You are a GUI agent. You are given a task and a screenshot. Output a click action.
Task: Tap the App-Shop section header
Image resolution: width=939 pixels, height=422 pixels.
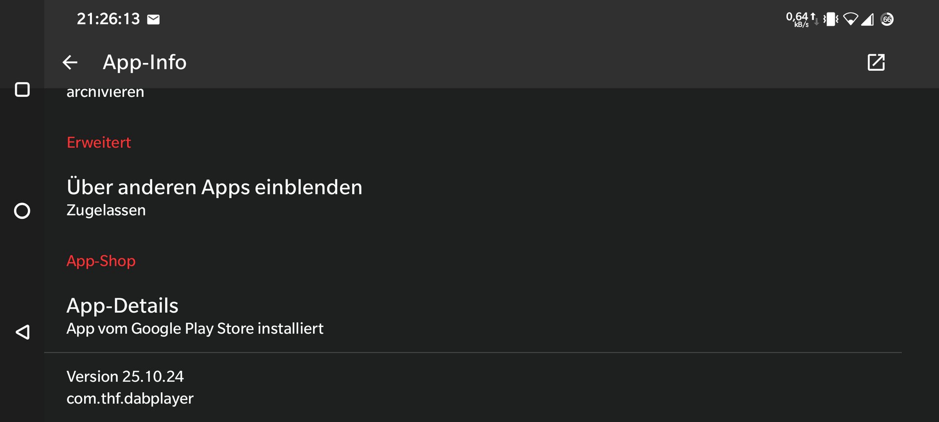(101, 261)
